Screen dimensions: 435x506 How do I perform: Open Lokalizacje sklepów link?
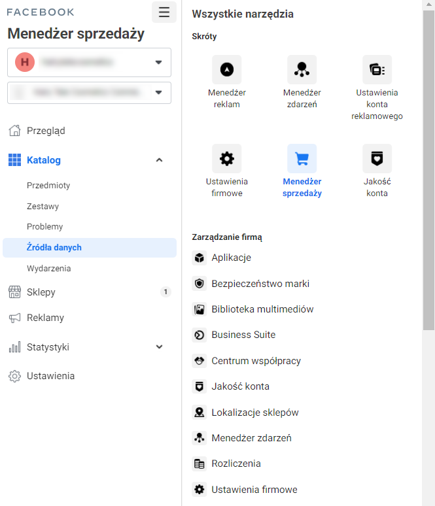[x=255, y=413]
